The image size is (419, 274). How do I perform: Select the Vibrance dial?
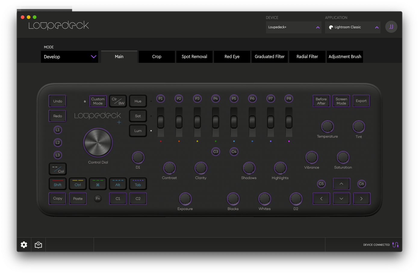click(x=312, y=157)
